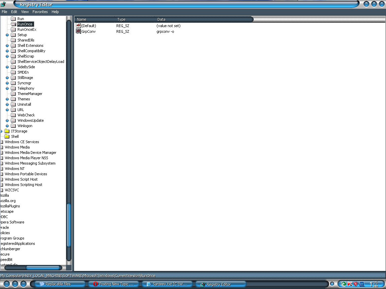The height and width of the screenshot is (289, 386).
Task: Select the Windows Media Player NSS key
Action: [x=26, y=158]
